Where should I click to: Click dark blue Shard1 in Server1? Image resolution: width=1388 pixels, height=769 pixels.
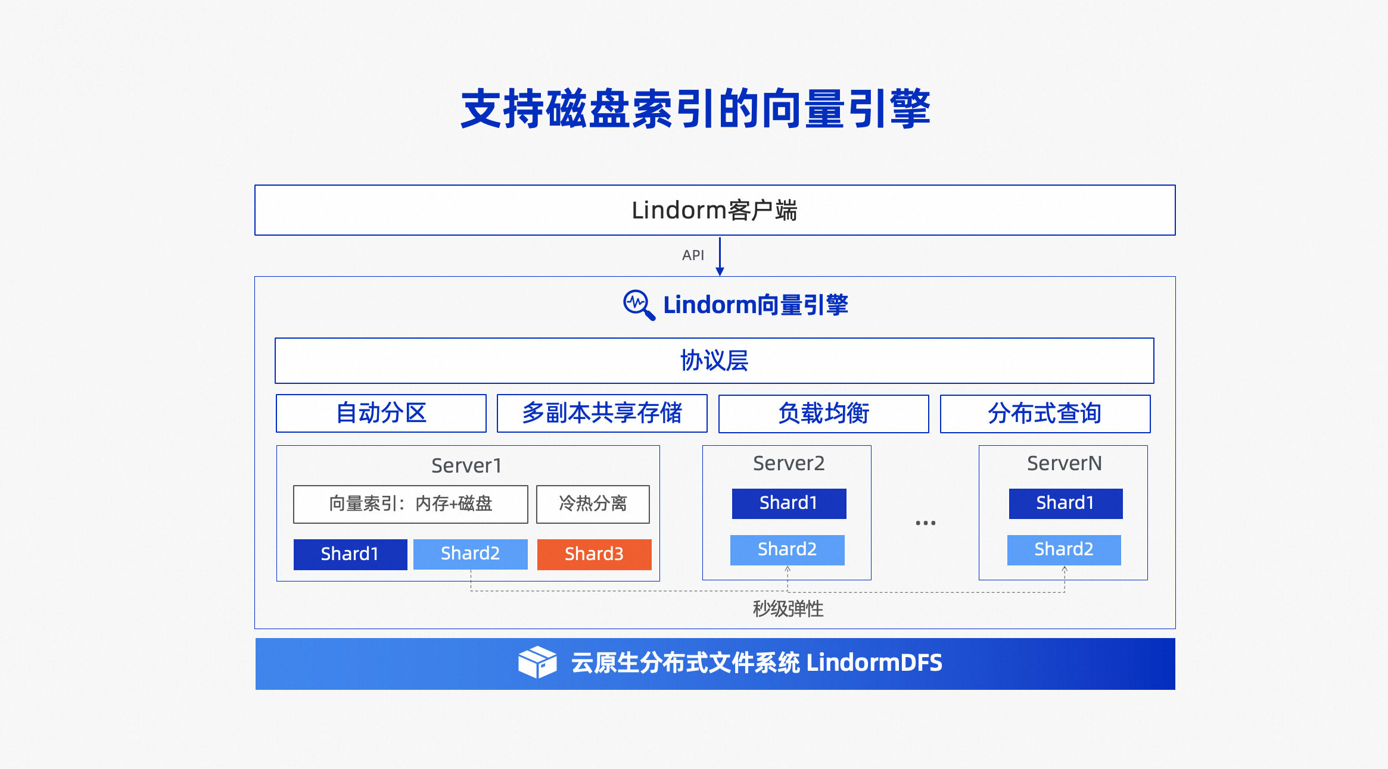tap(350, 554)
